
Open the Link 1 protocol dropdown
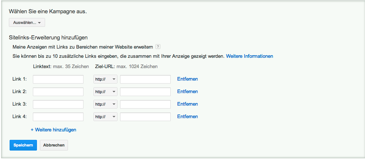[x=105, y=79]
